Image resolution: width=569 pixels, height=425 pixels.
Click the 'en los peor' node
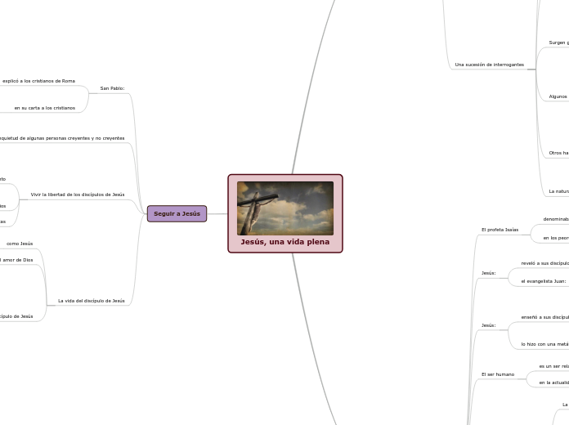pos(556,238)
